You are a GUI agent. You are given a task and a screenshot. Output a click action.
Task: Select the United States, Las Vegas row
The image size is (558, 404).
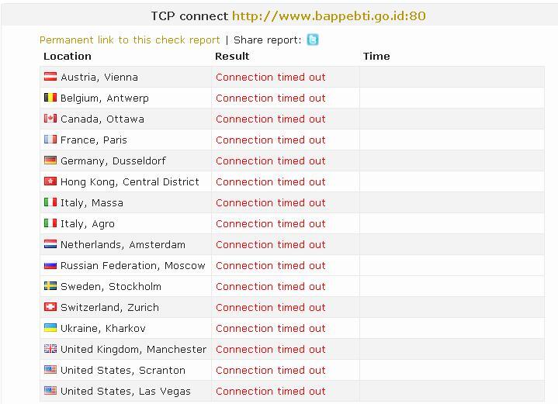point(292,391)
